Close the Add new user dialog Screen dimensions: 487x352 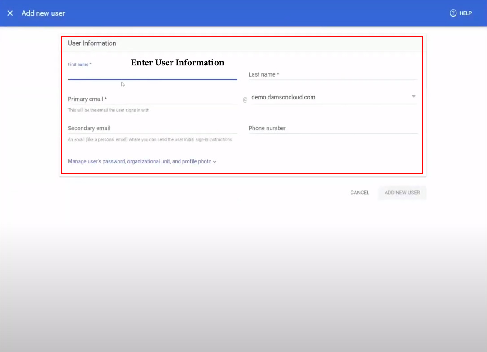click(10, 13)
